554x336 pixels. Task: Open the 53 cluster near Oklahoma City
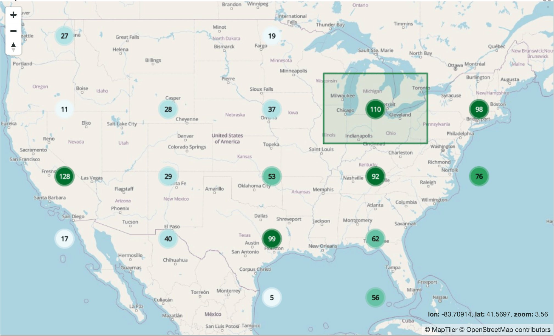[272, 176]
